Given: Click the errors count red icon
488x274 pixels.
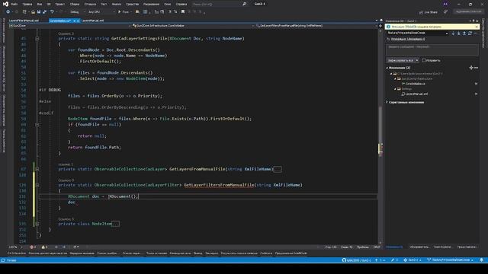Looking at the screenshot, I should click(32, 247).
